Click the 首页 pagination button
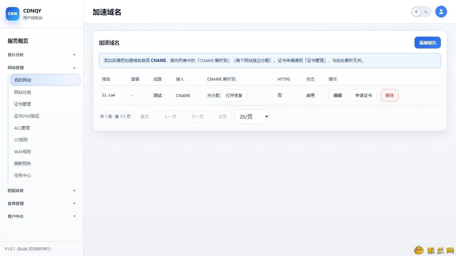This screenshot has width=456, height=256. click(x=145, y=117)
